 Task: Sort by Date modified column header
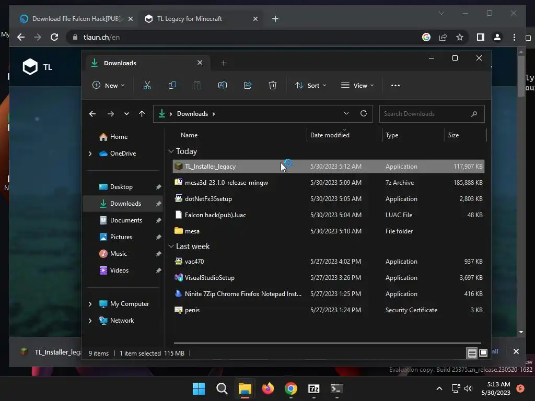344,135
